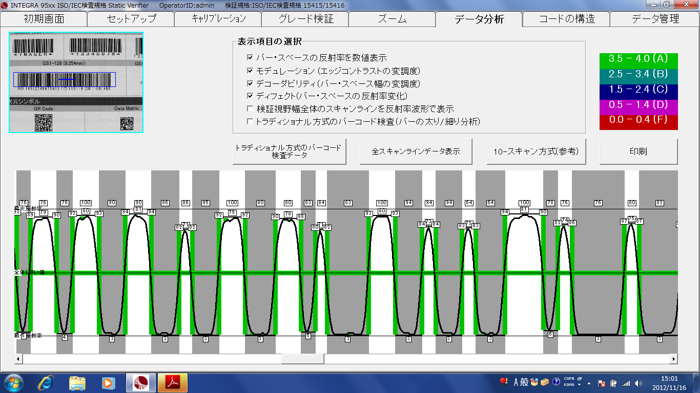The height and width of the screenshot is (393, 700).
Task: Click the power plug battery icon
Action: [613, 383]
